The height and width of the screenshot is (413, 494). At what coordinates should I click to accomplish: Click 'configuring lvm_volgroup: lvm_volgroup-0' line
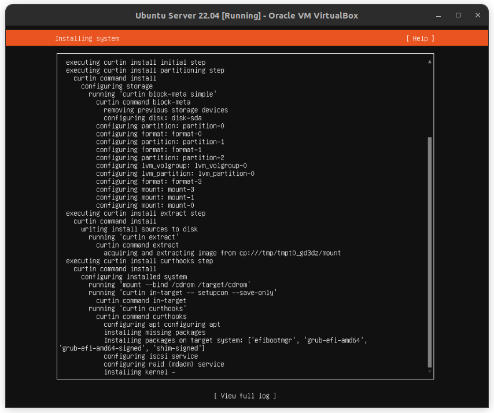click(x=171, y=165)
